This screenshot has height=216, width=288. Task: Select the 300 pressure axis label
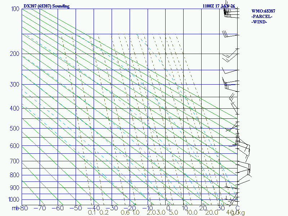pos(14,85)
